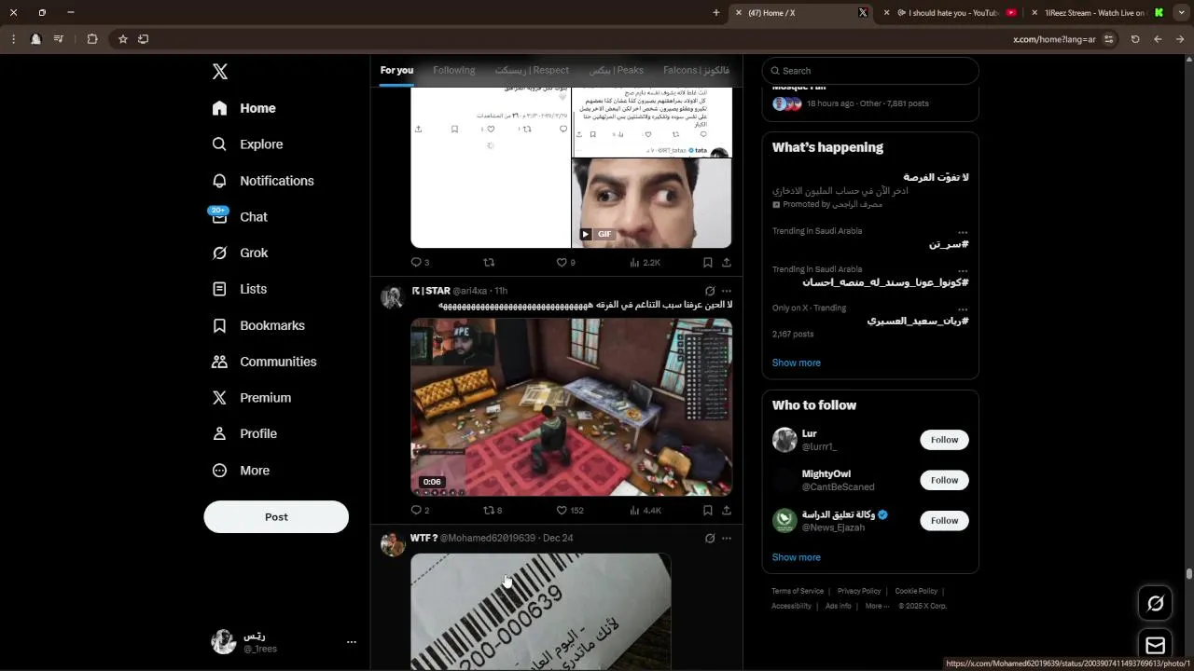The image size is (1194, 671).
Task: Open Chat with 20+ badge
Action: point(240,217)
